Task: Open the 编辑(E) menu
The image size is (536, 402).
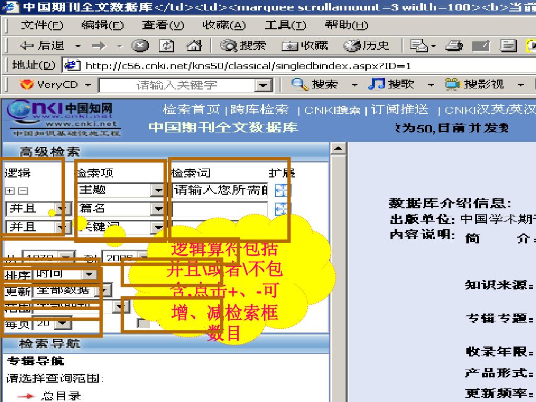Action: pyautogui.click(x=102, y=25)
